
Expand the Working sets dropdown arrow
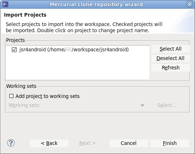click(142, 106)
